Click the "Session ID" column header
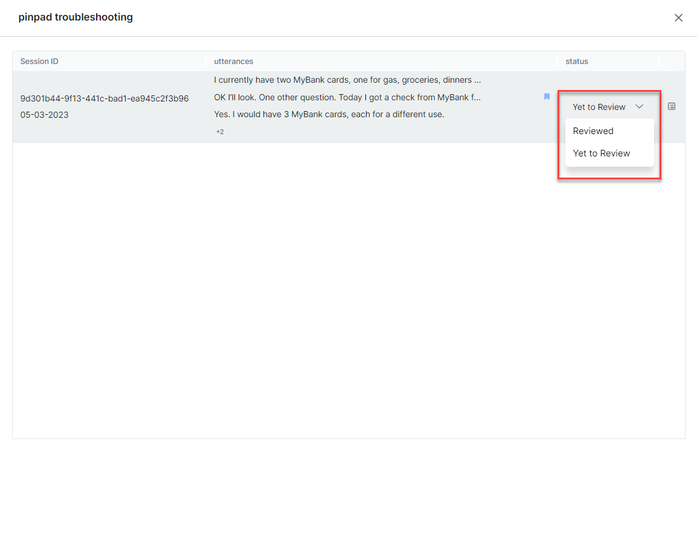 click(39, 62)
